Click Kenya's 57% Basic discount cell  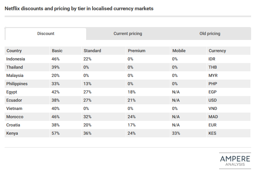point(66,133)
